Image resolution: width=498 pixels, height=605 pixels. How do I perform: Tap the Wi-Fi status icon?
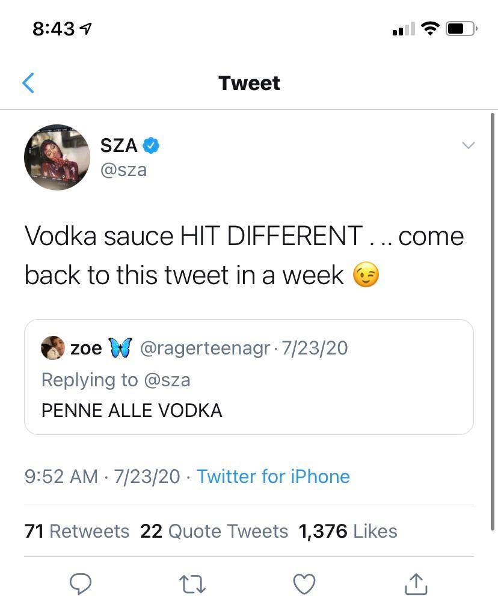click(x=430, y=28)
